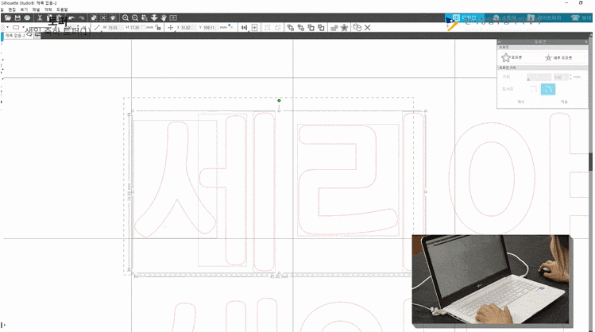Select rounded corner style in offset panel
595x332 pixels.
click(x=548, y=89)
